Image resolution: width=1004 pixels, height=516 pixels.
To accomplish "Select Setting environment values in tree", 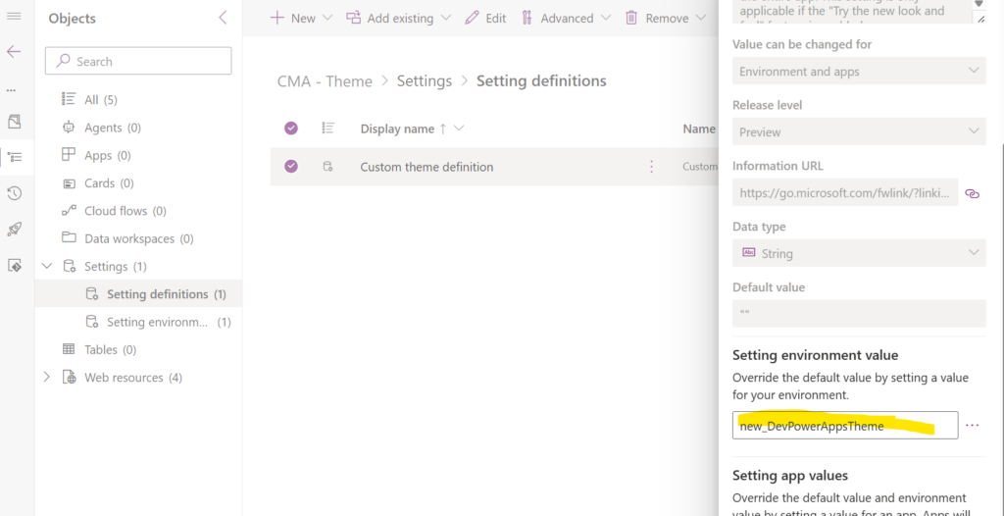I will 157,322.
